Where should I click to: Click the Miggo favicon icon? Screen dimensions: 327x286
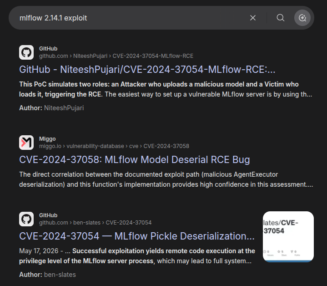tap(26, 143)
